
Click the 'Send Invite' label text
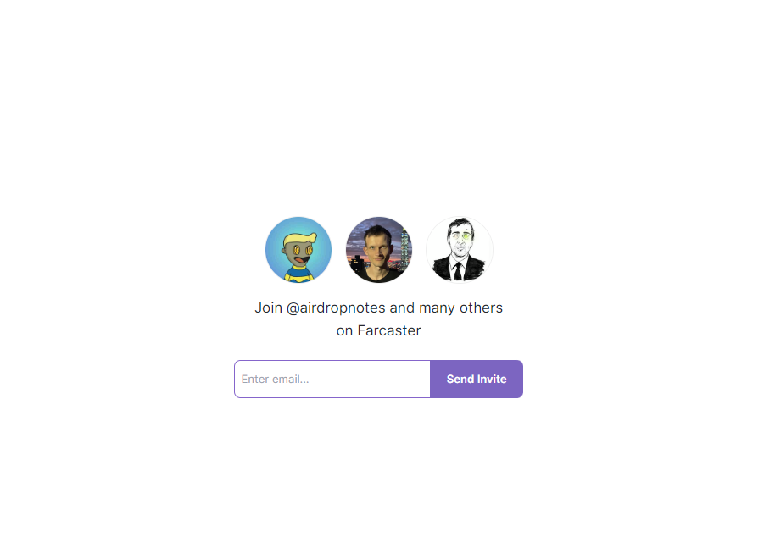(x=477, y=379)
